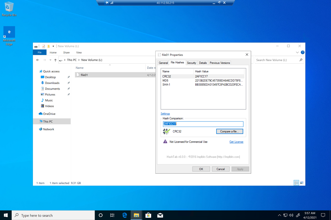Screen dimensions: 331x220
Task: Open the File ribbon tab
Action: [x=39, y=53]
